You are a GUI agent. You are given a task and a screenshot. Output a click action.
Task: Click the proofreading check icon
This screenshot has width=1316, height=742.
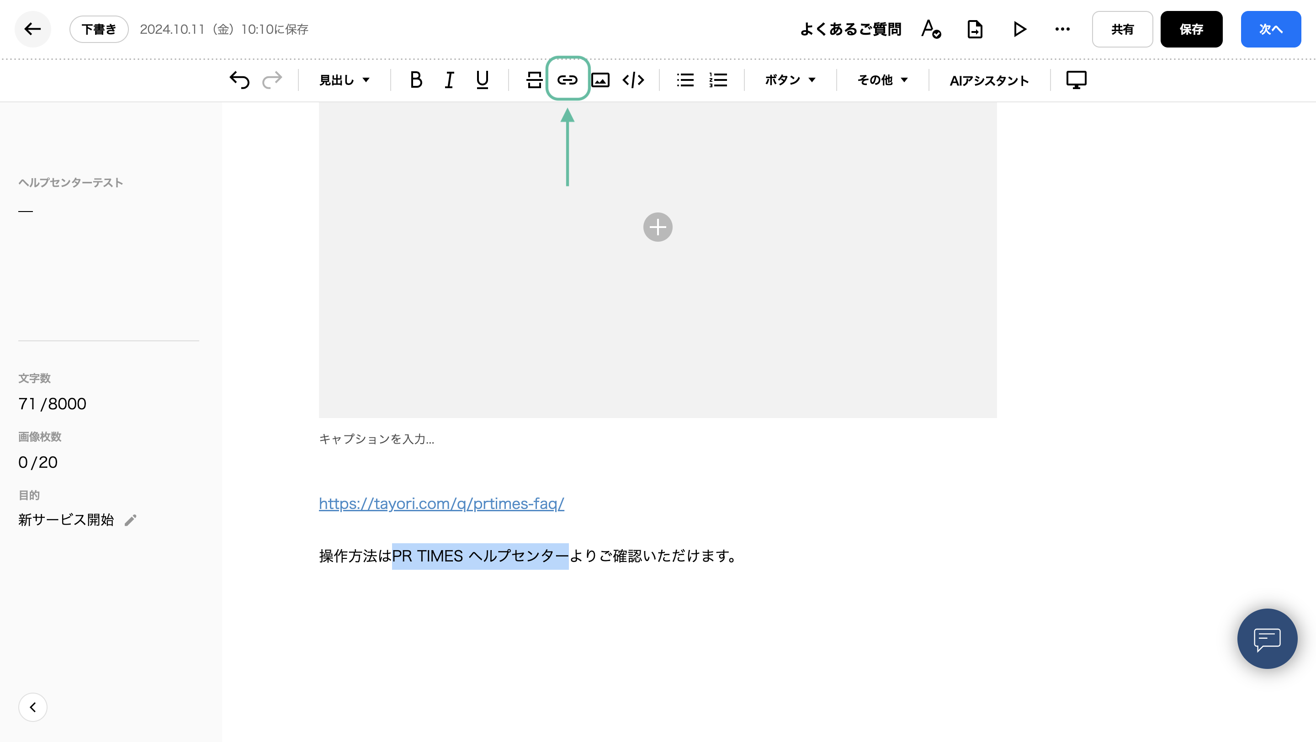point(931,29)
